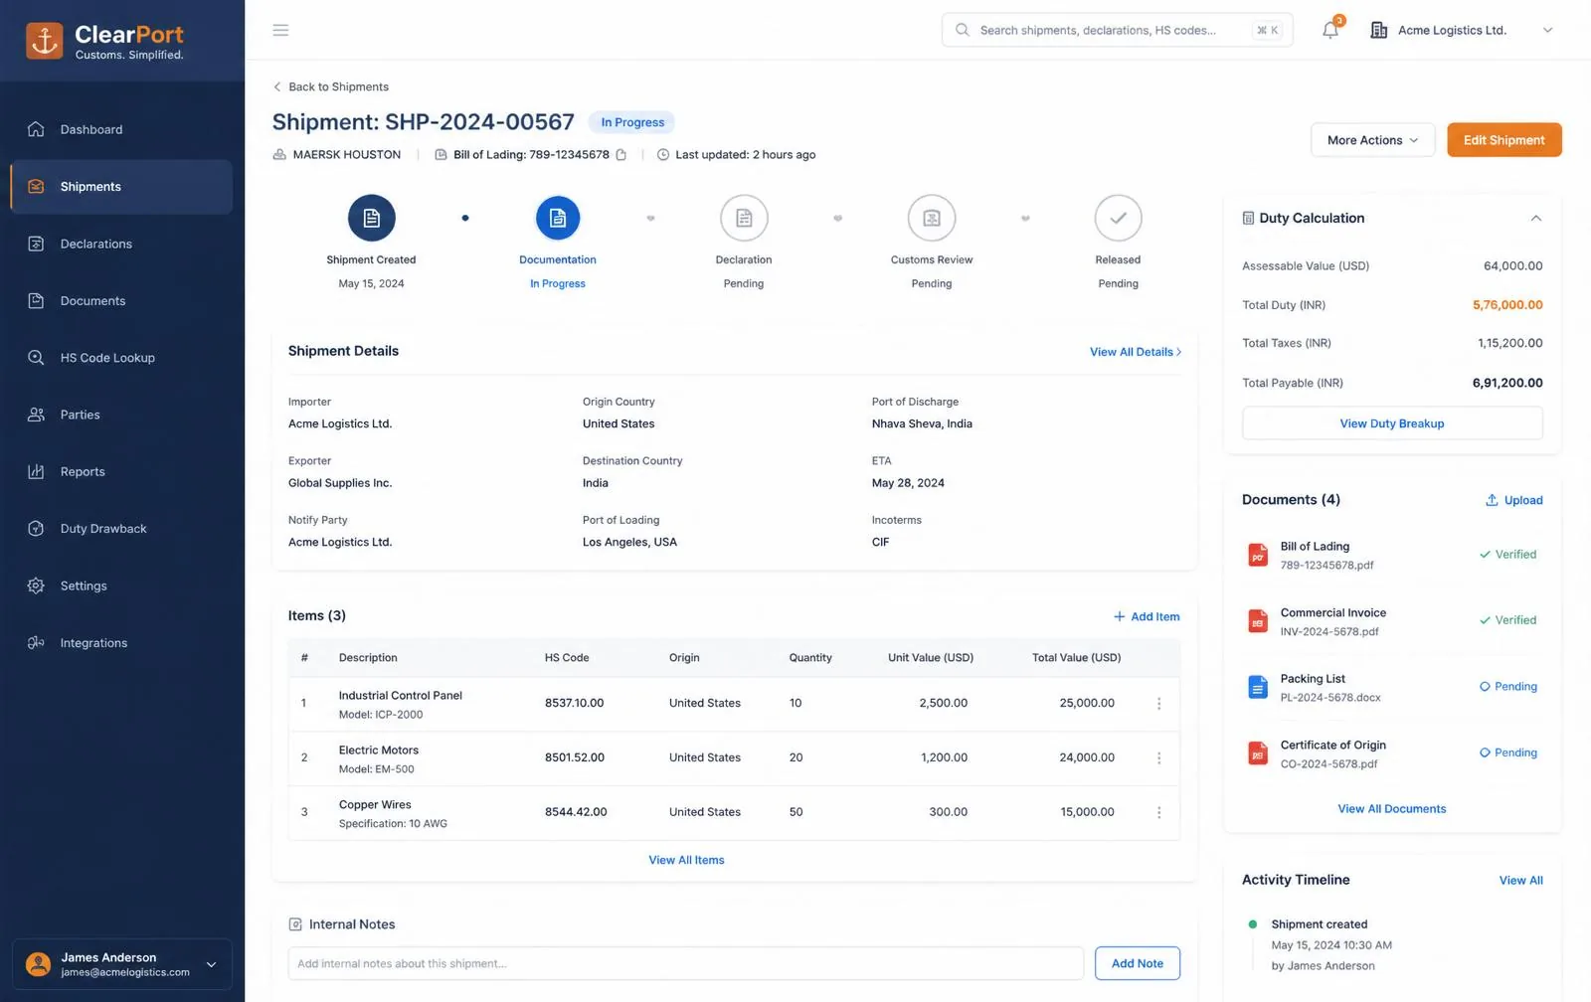
Task: Click the Released checkmark step icon
Action: 1119,218
